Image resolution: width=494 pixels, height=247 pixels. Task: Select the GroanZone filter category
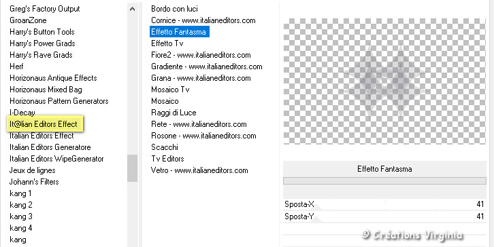pyautogui.click(x=28, y=20)
